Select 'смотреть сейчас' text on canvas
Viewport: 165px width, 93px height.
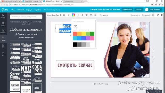click(x=75, y=65)
